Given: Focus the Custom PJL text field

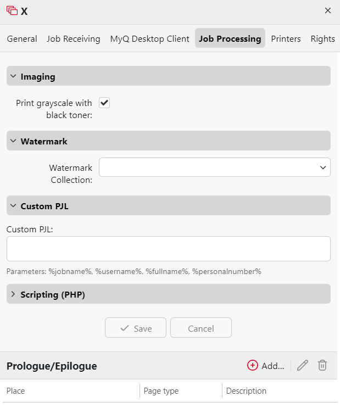Looking at the screenshot, I should coord(168,249).
